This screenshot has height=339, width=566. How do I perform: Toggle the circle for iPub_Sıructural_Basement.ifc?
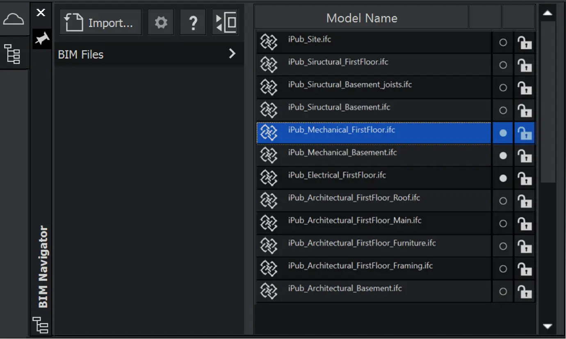click(x=503, y=110)
